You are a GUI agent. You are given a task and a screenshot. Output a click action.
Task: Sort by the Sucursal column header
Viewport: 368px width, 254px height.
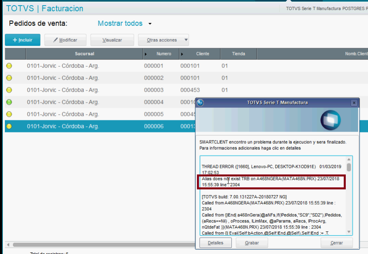coord(84,54)
